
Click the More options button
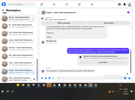(x=109, y=23)
